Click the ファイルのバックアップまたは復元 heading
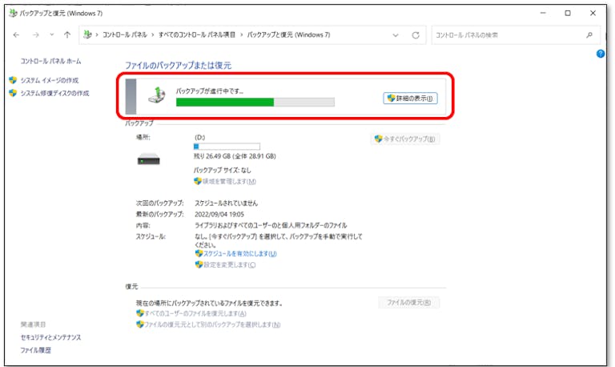Screen dimensions: 615x367 pos(178,66)
